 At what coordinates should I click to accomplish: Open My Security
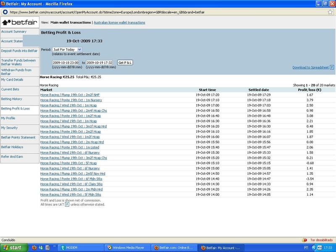click(9, 128)
